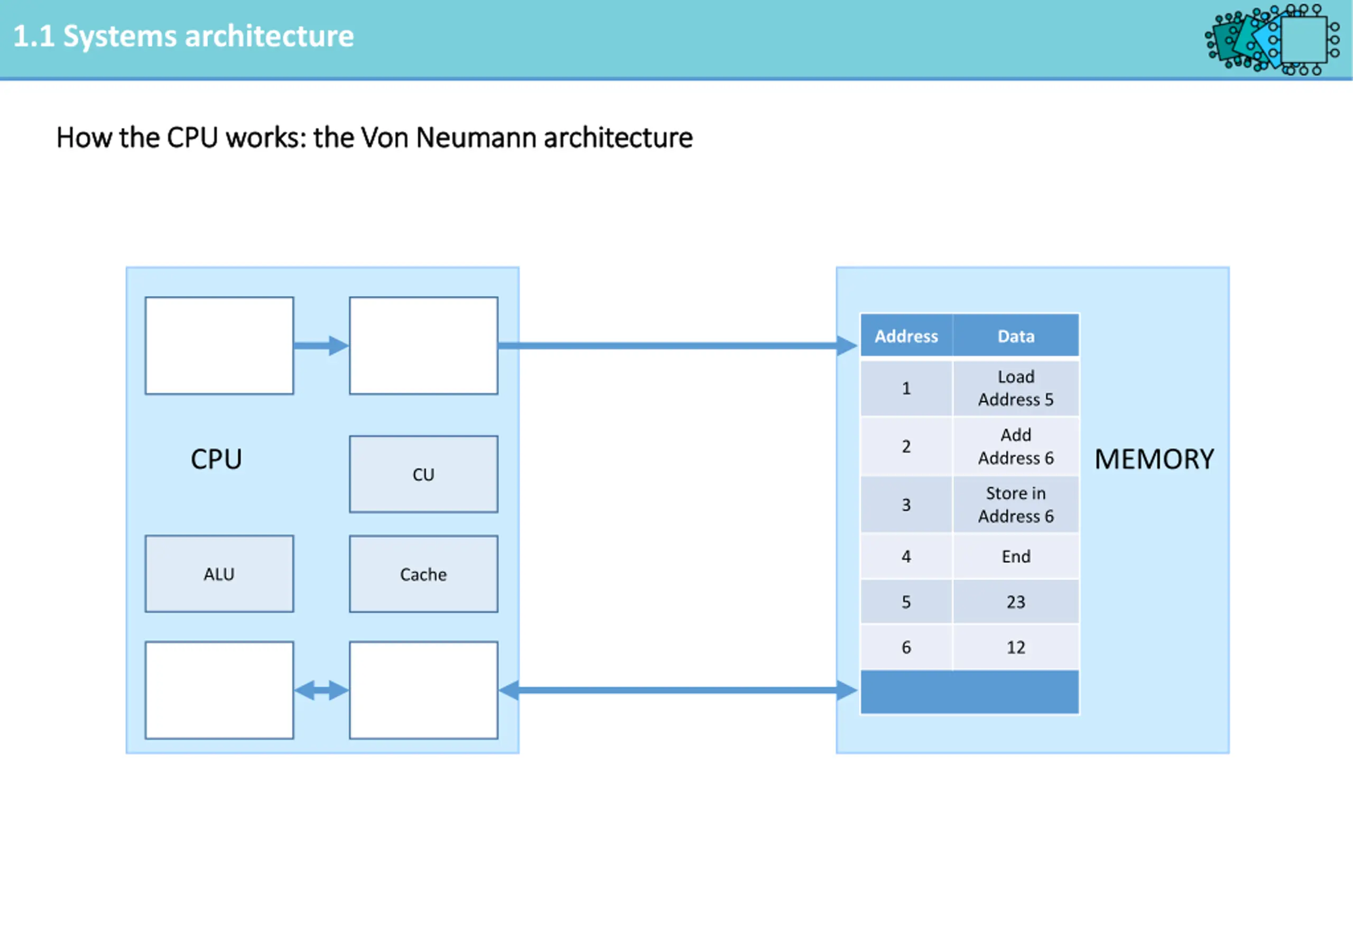
Task: Click the blank blue footer row of memory table
Action: point(970,692)
